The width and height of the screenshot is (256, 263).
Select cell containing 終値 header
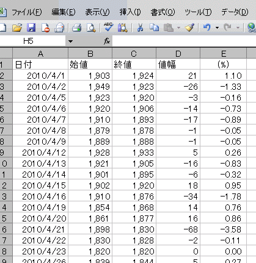134,65
